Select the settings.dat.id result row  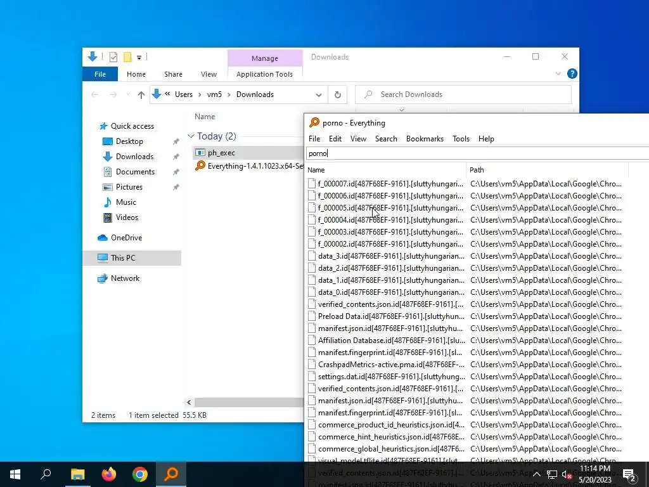click(467, 377)
